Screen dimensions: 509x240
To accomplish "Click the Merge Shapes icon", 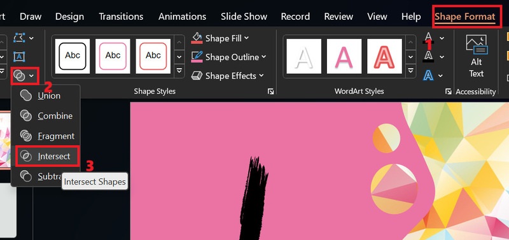I will point(19,76).
